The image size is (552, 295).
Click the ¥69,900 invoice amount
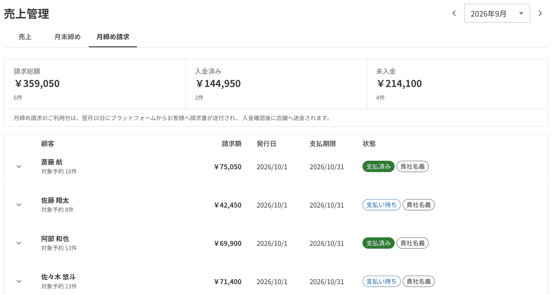click(228, 244)
